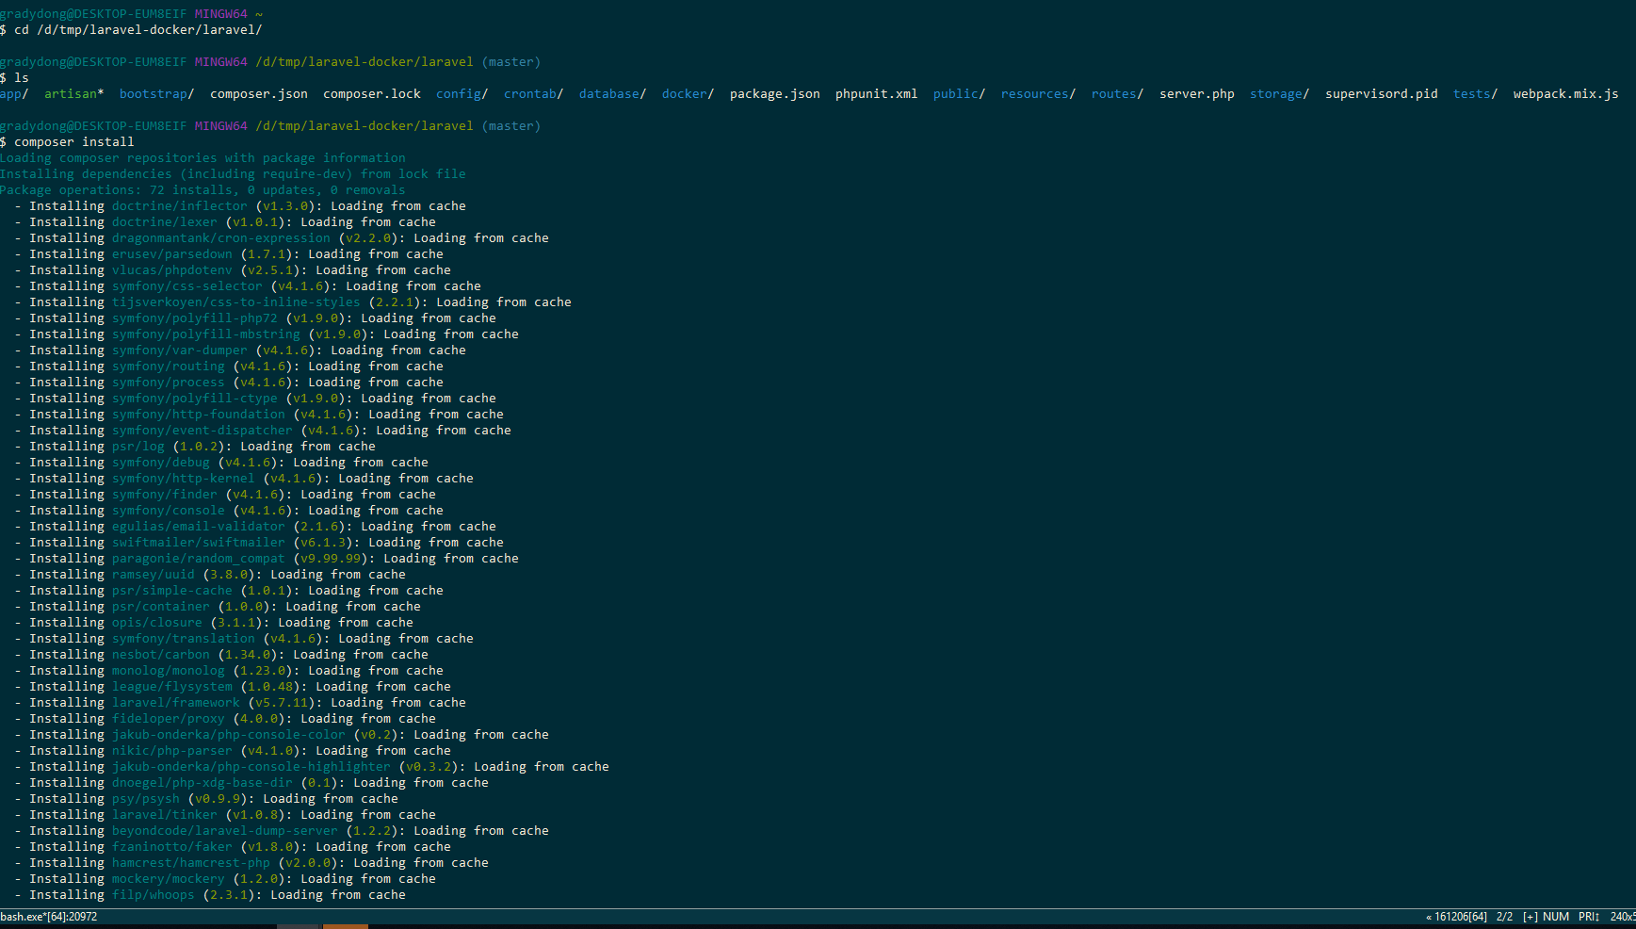The image size is (1636, 929).
Task: Click package name symfony/routing
Action: 169,367
